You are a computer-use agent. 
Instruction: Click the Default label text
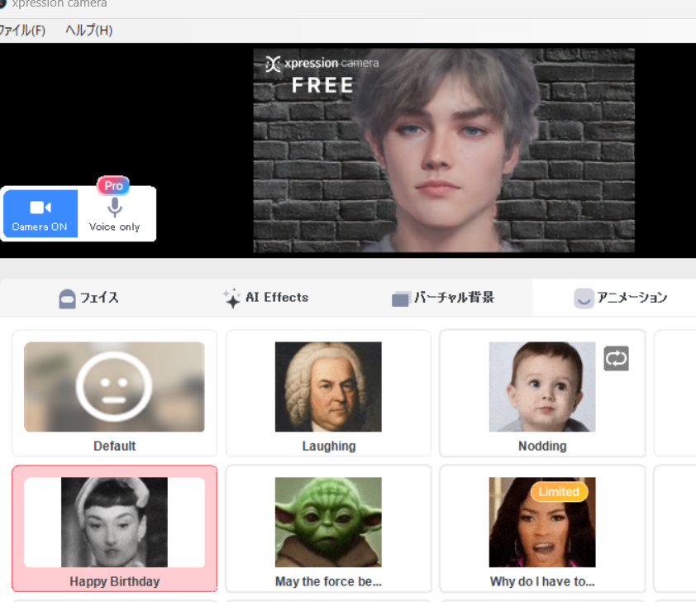point(115,446)
